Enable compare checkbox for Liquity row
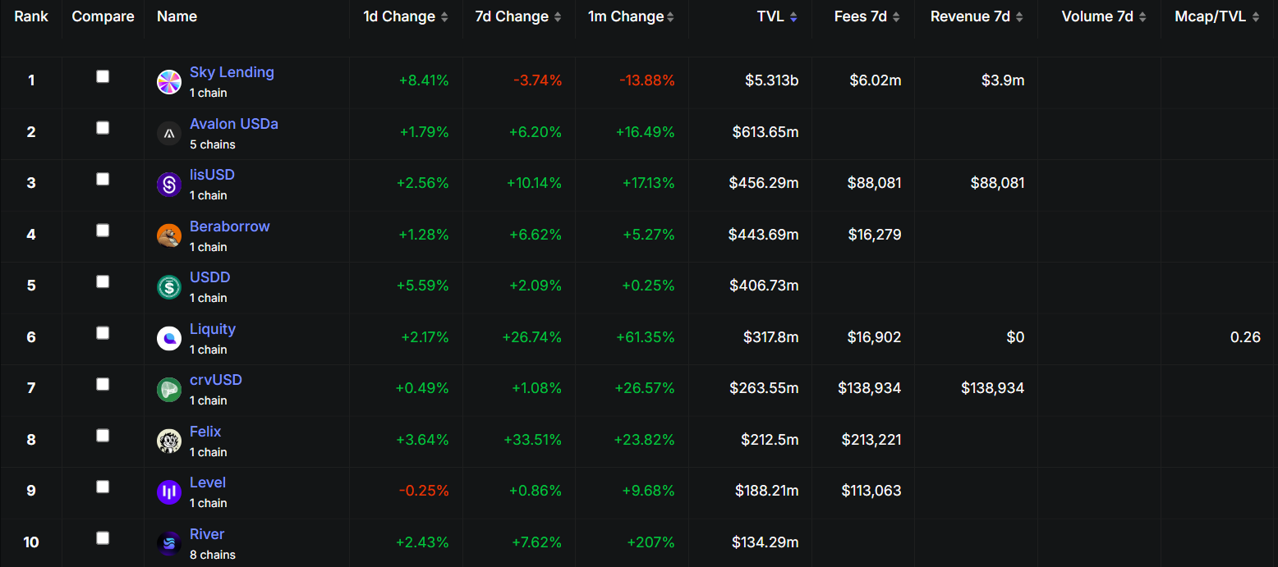This screenshot has height=567, width=1278. click(x=103, y=333)
